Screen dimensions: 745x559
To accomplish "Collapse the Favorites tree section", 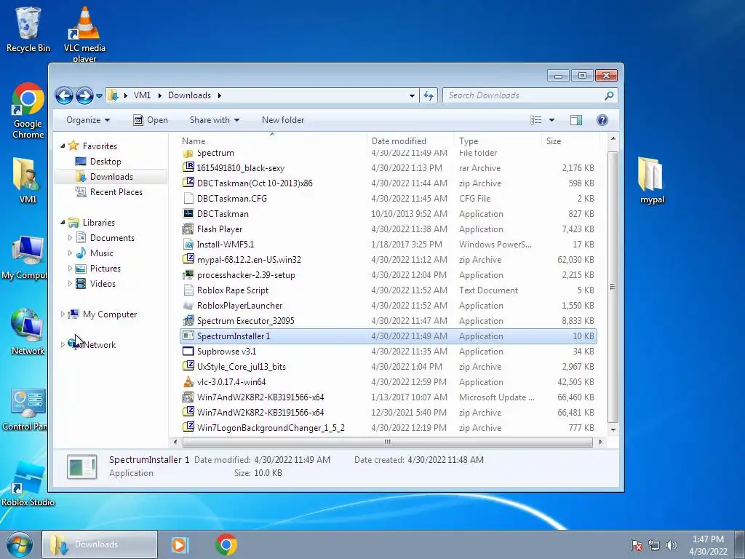I will 63,146.
